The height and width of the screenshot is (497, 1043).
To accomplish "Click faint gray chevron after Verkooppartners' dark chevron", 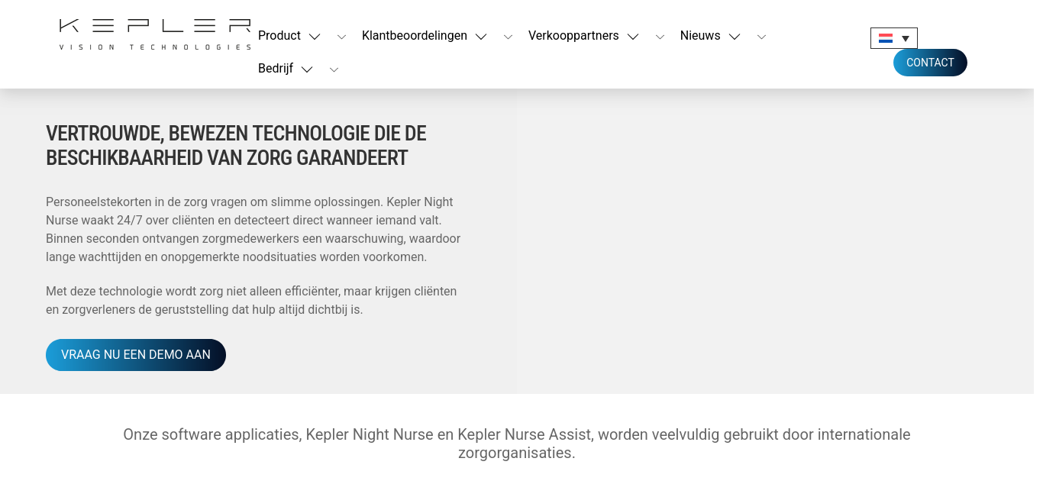I will tap(660, 37).
